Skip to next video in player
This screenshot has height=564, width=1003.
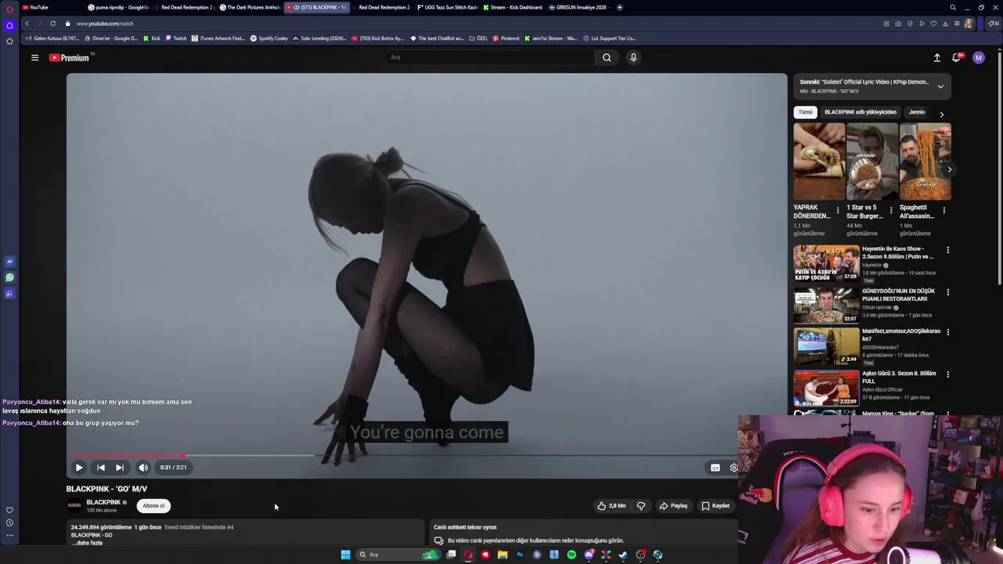pyautogui.click(x=119, y=468)
